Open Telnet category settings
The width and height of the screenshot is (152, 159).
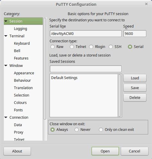pos(19,139)
